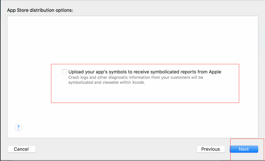
Task: Click the crash logs description text
Action: (136, 80)
